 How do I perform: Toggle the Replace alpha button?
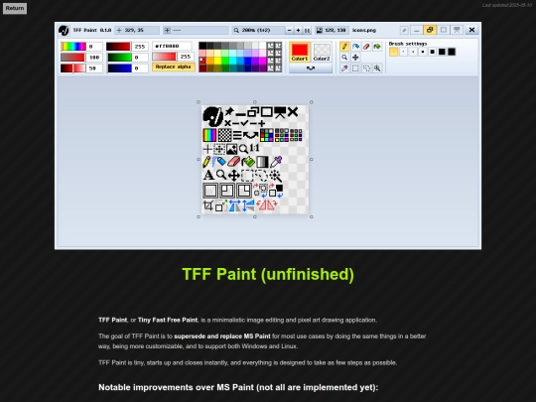coord(174,67)
